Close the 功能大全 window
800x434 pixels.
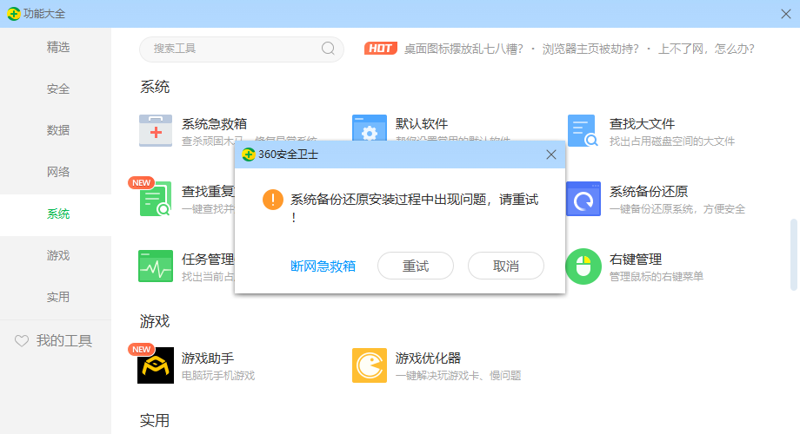pyautogui.click(x=786, y=14)
